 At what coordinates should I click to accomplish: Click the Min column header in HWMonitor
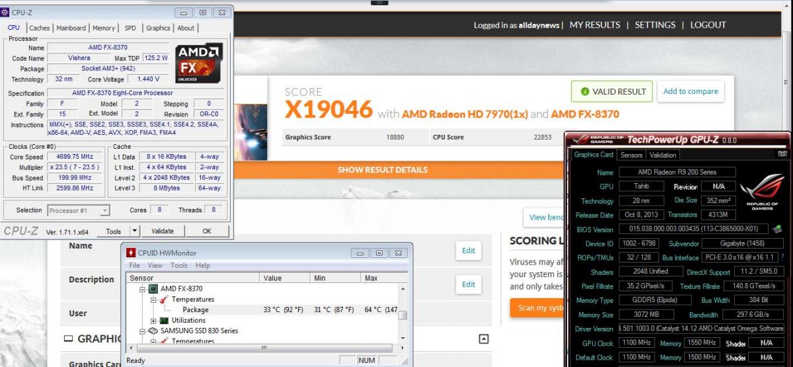click(x=336, y=278)
